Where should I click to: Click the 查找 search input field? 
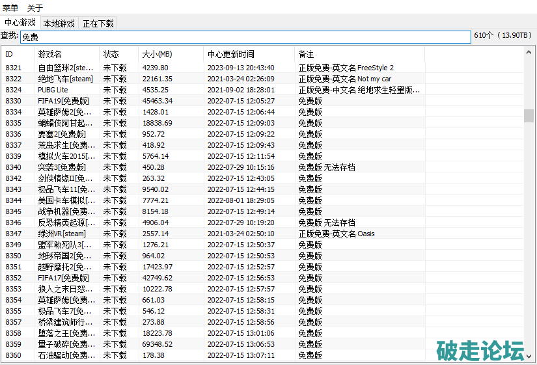[245, 37]
